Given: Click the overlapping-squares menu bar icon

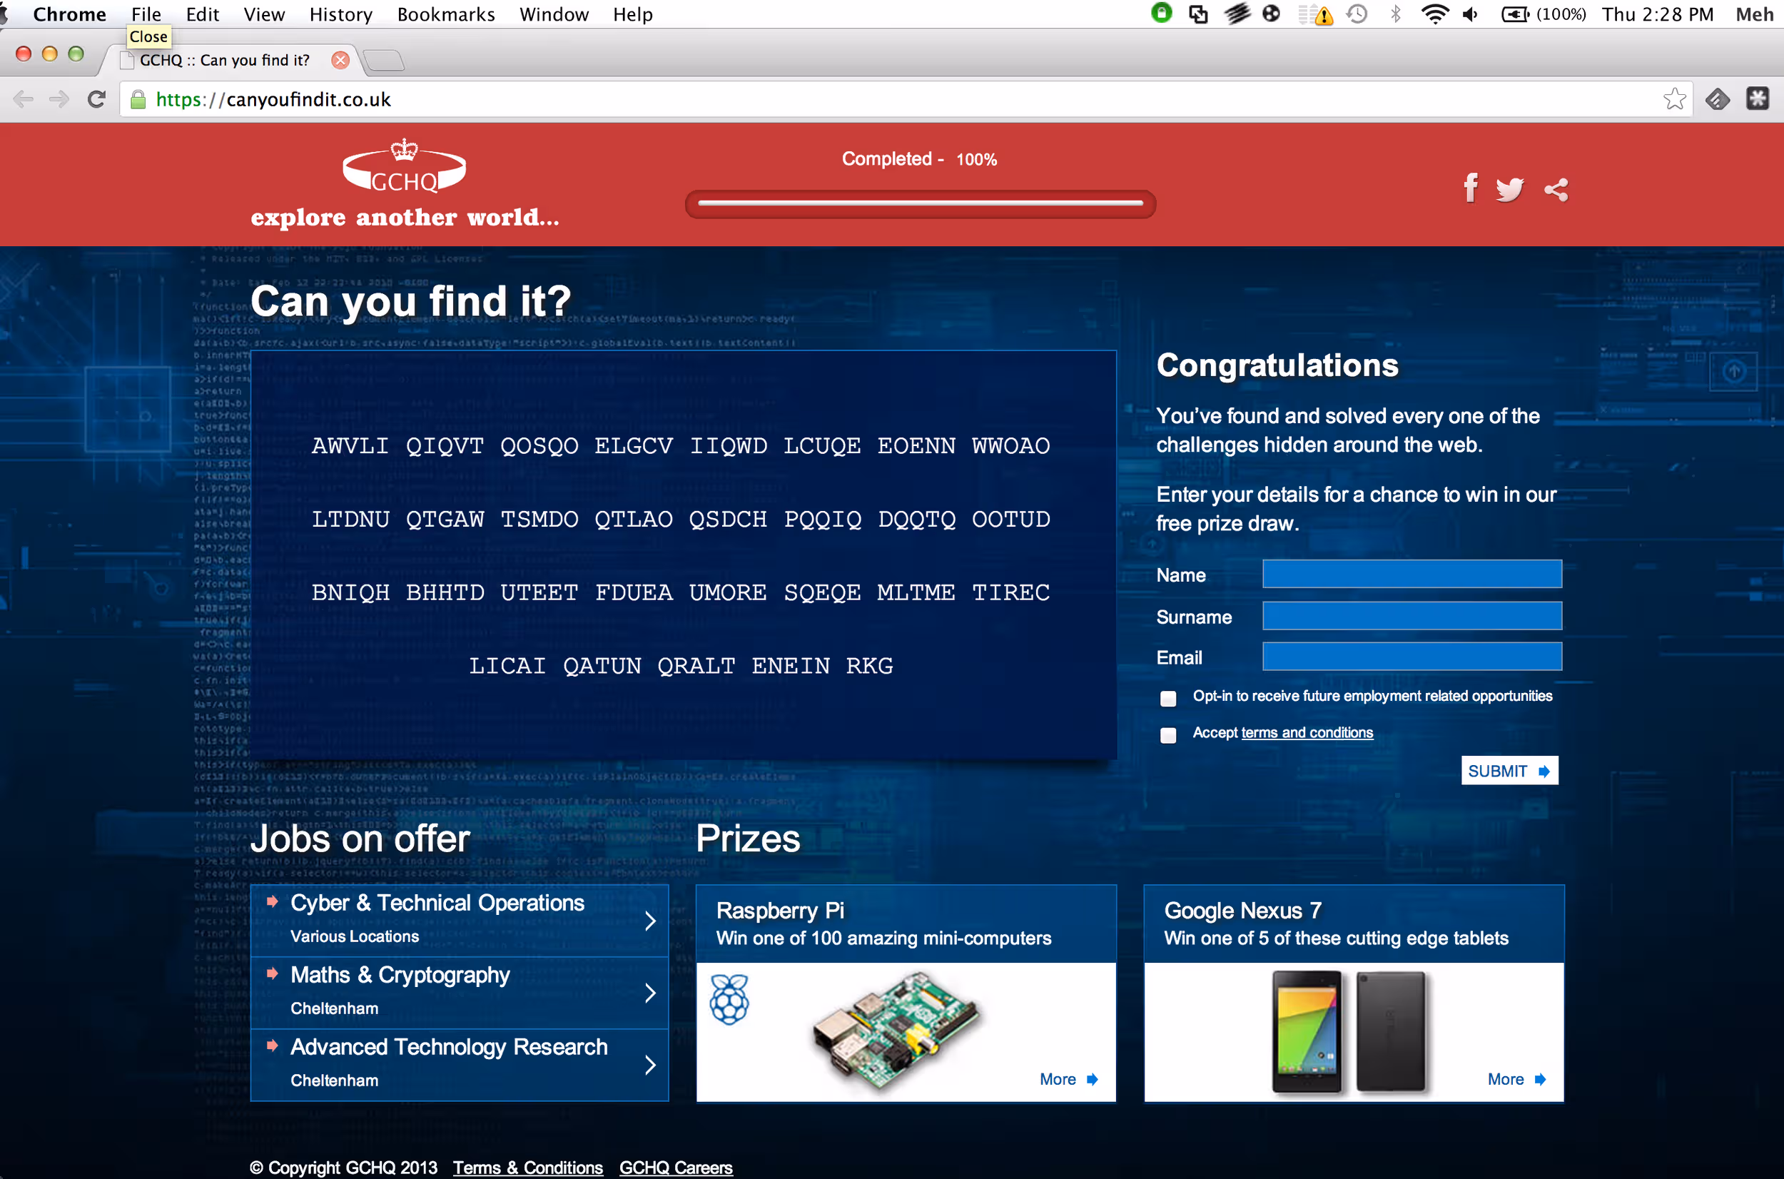Looking at the screenshot, I should (x=1198, y=14).
